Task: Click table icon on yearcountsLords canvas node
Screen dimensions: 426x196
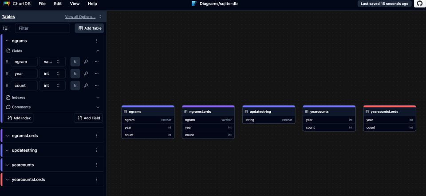Action: coord(367,112)
